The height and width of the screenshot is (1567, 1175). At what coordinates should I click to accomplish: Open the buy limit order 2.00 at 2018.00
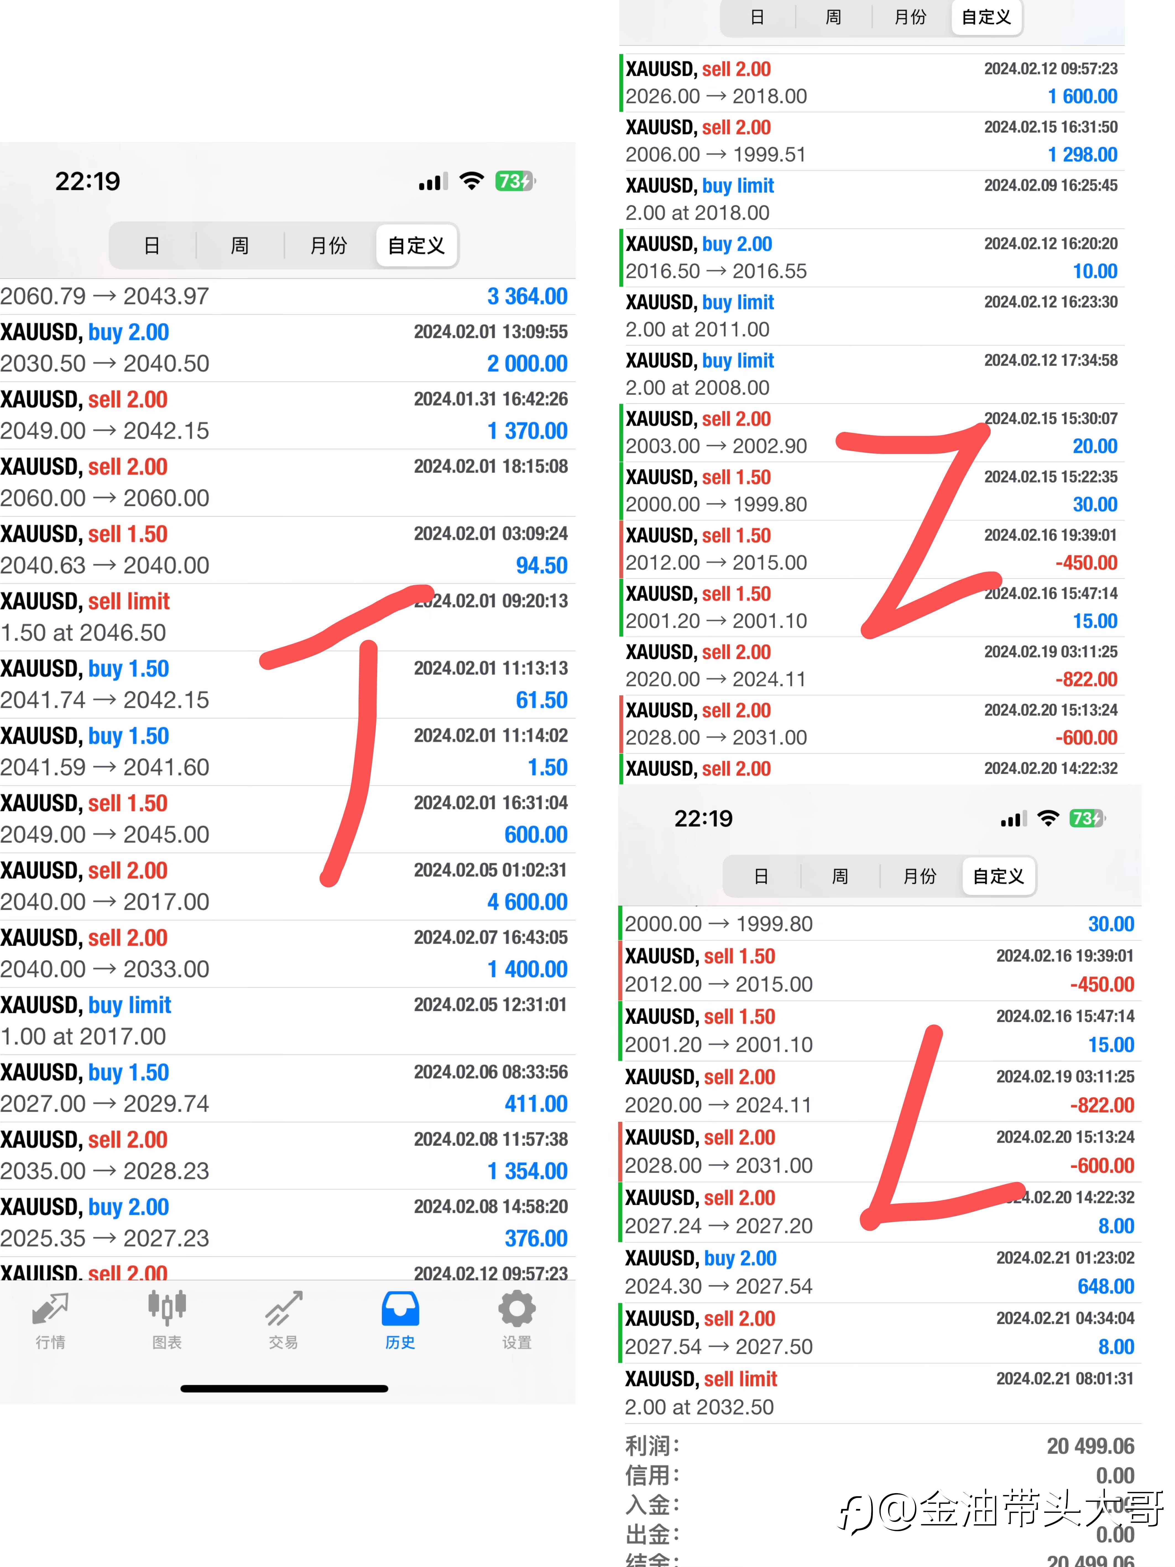(872, 199)
